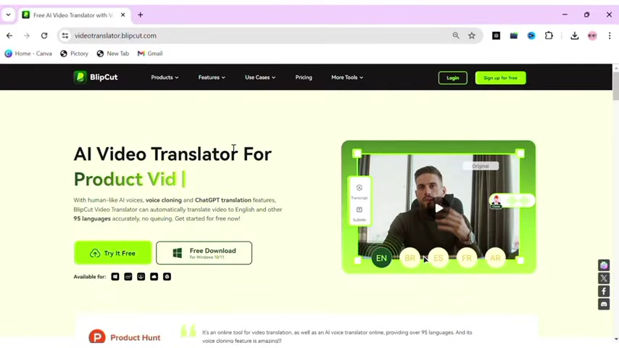619x348 pixels.
Task: Open Chrome's three-dot menu
Action: pos(610,36)
